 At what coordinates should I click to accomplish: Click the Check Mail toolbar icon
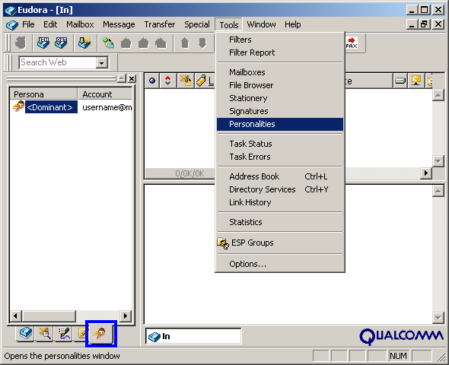tap(84, 43)
